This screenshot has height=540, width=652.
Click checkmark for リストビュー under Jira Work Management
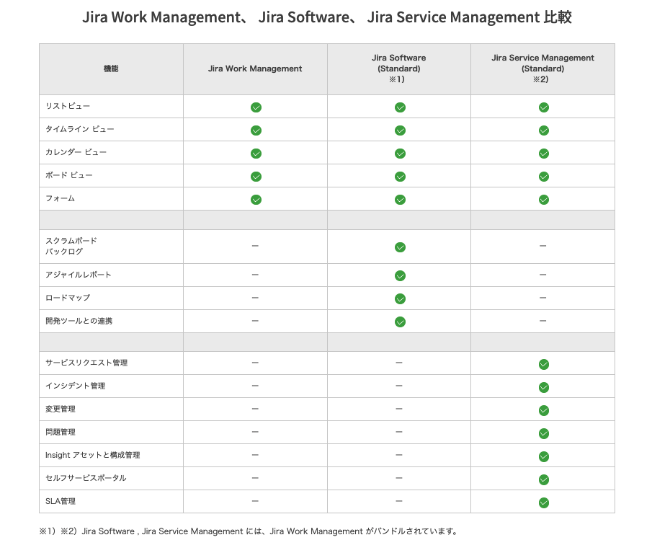pyautogui.click(x=256, y=107)
